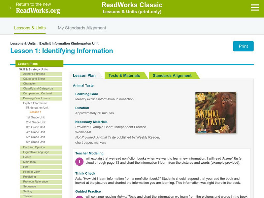Open the Setting unit

coord(41,191)
